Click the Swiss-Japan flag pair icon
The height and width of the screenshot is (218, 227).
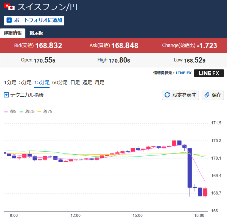(9, 7)
